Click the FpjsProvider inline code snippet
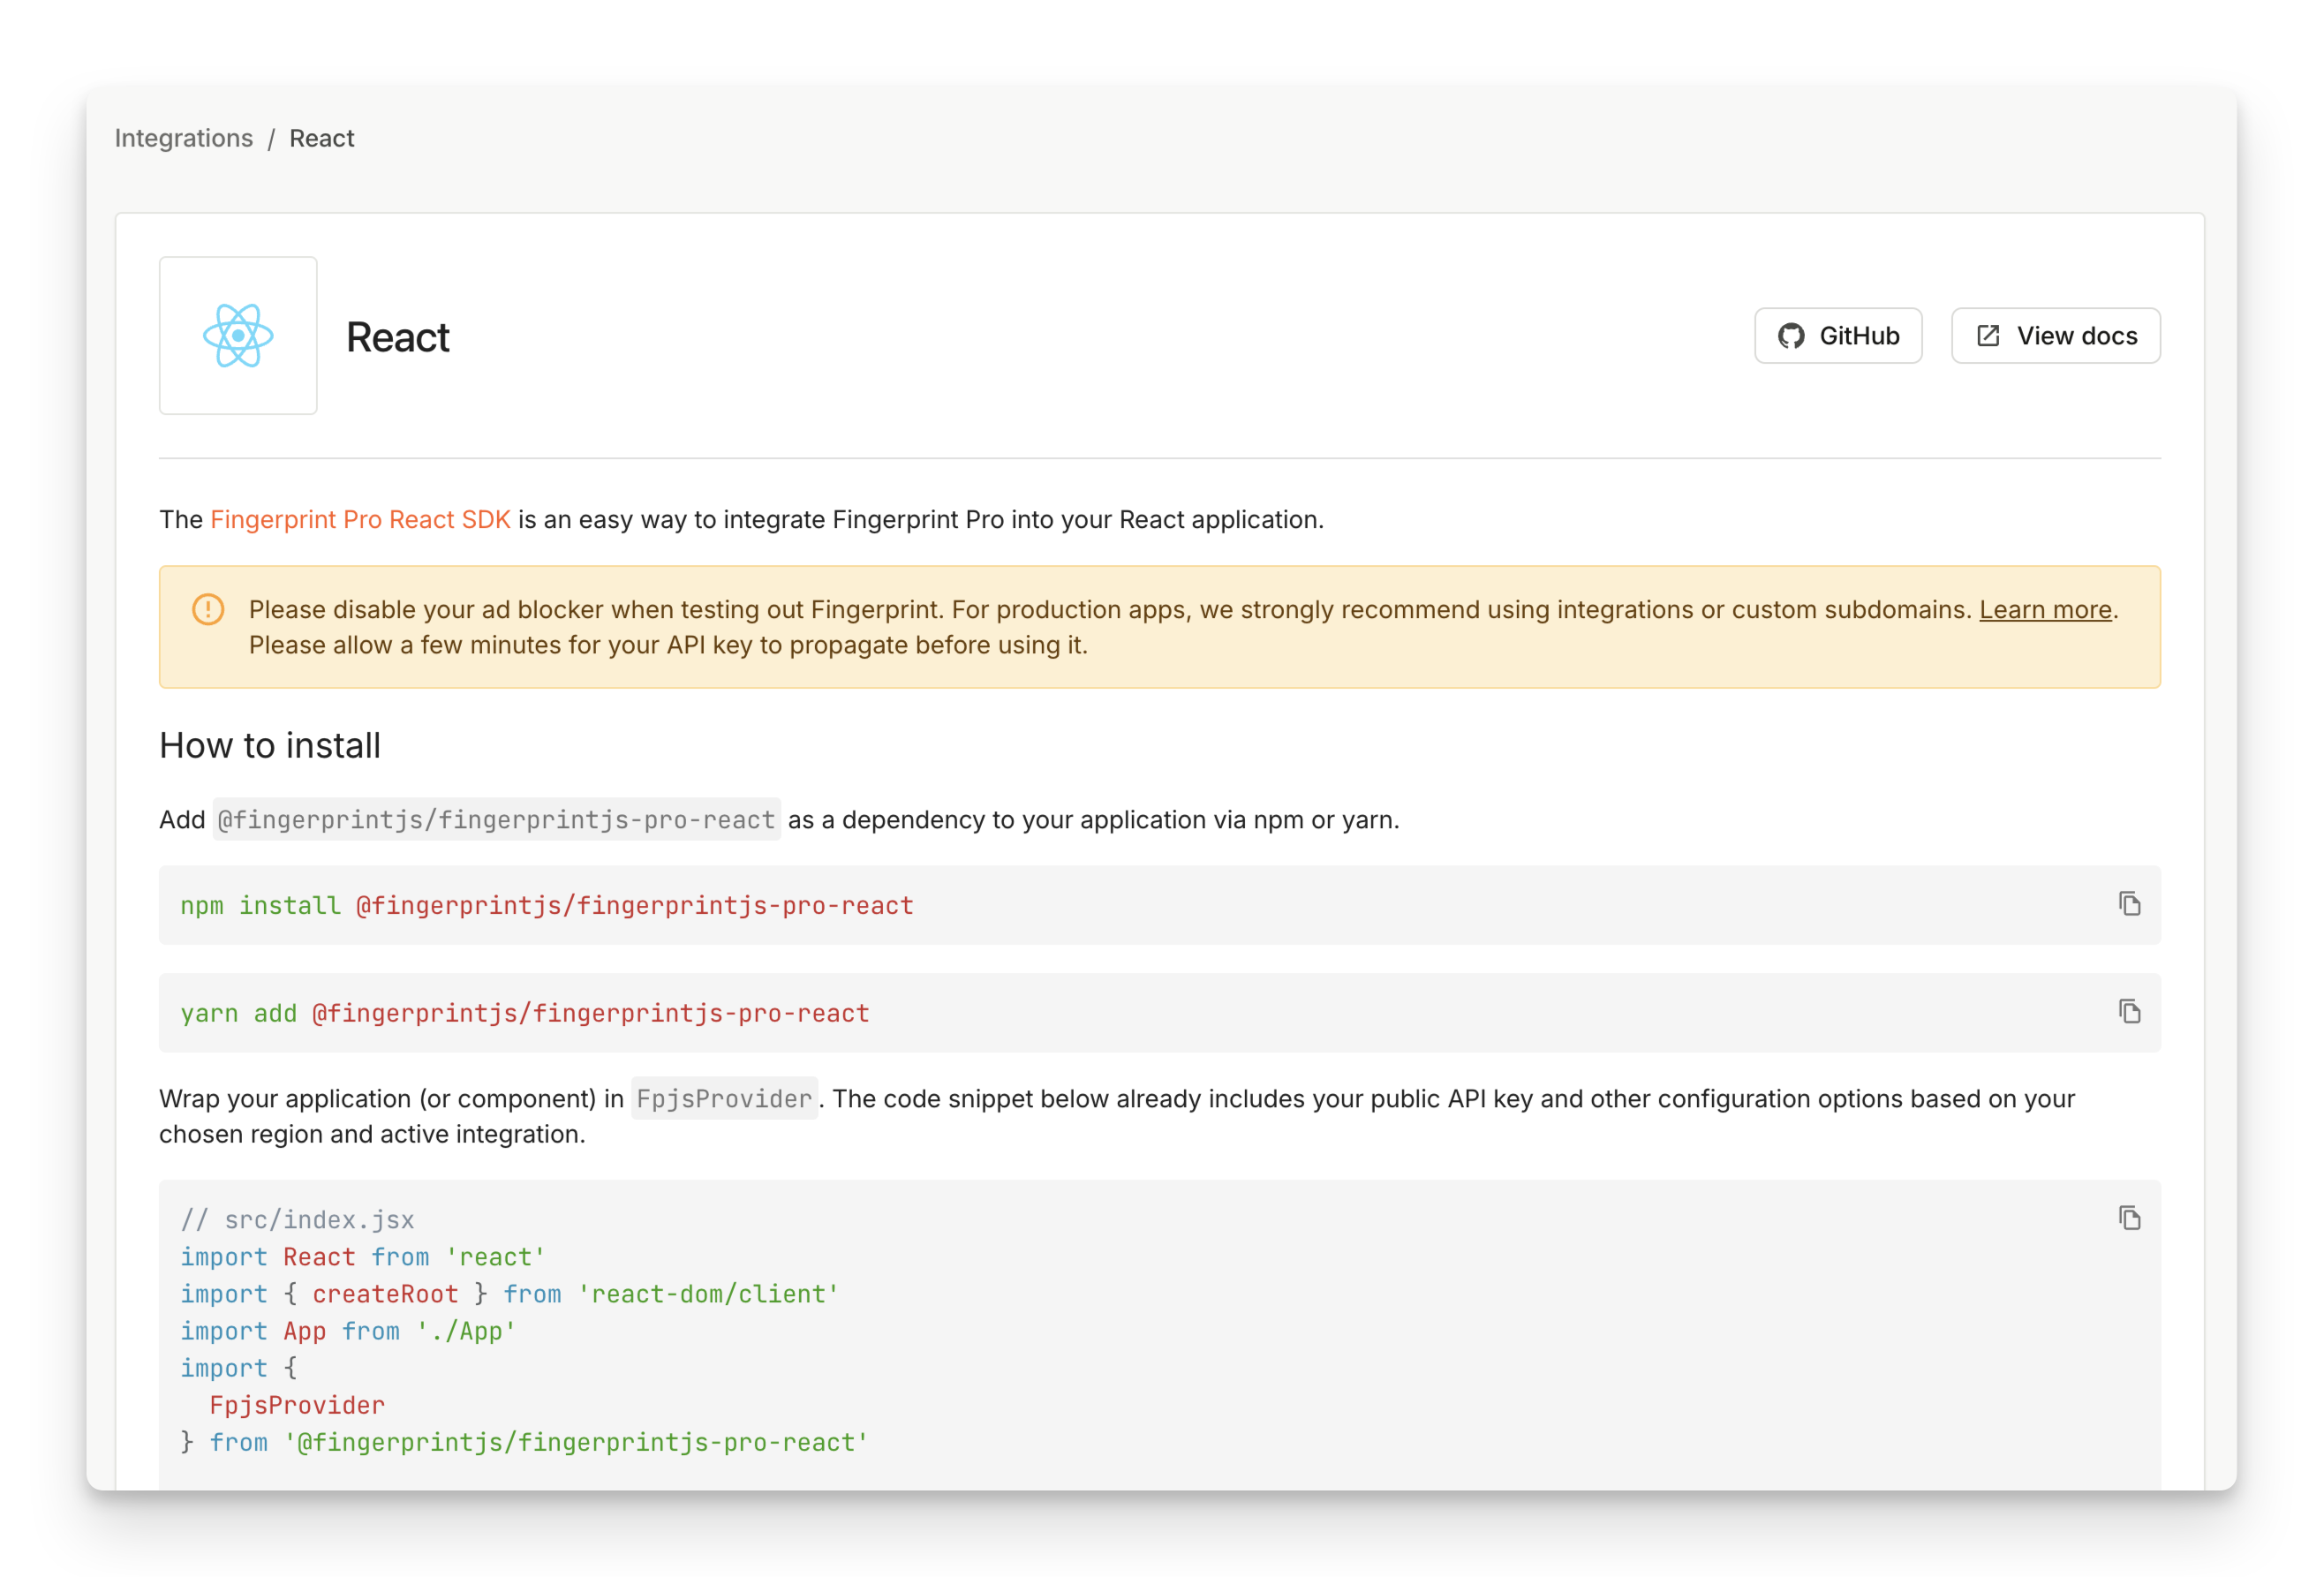2324x1577 pixels. pyautogui.click(x=724, y=1098)
